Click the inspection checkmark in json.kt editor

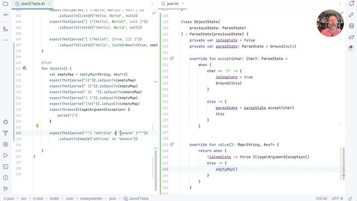pos(342,13)
